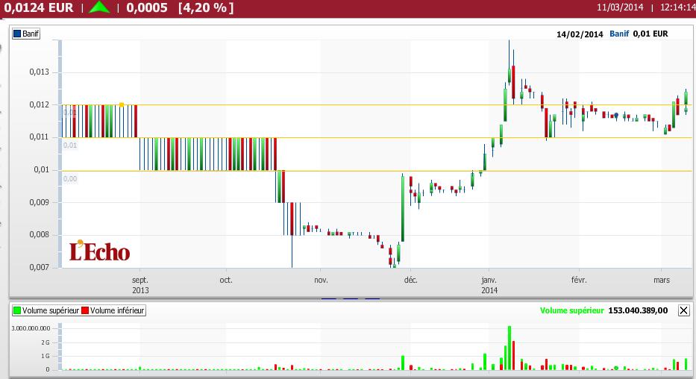Click the janv. 2014 axis label
Screen dimensions: 696x379
pyautogui.click(x=489, y=285)
